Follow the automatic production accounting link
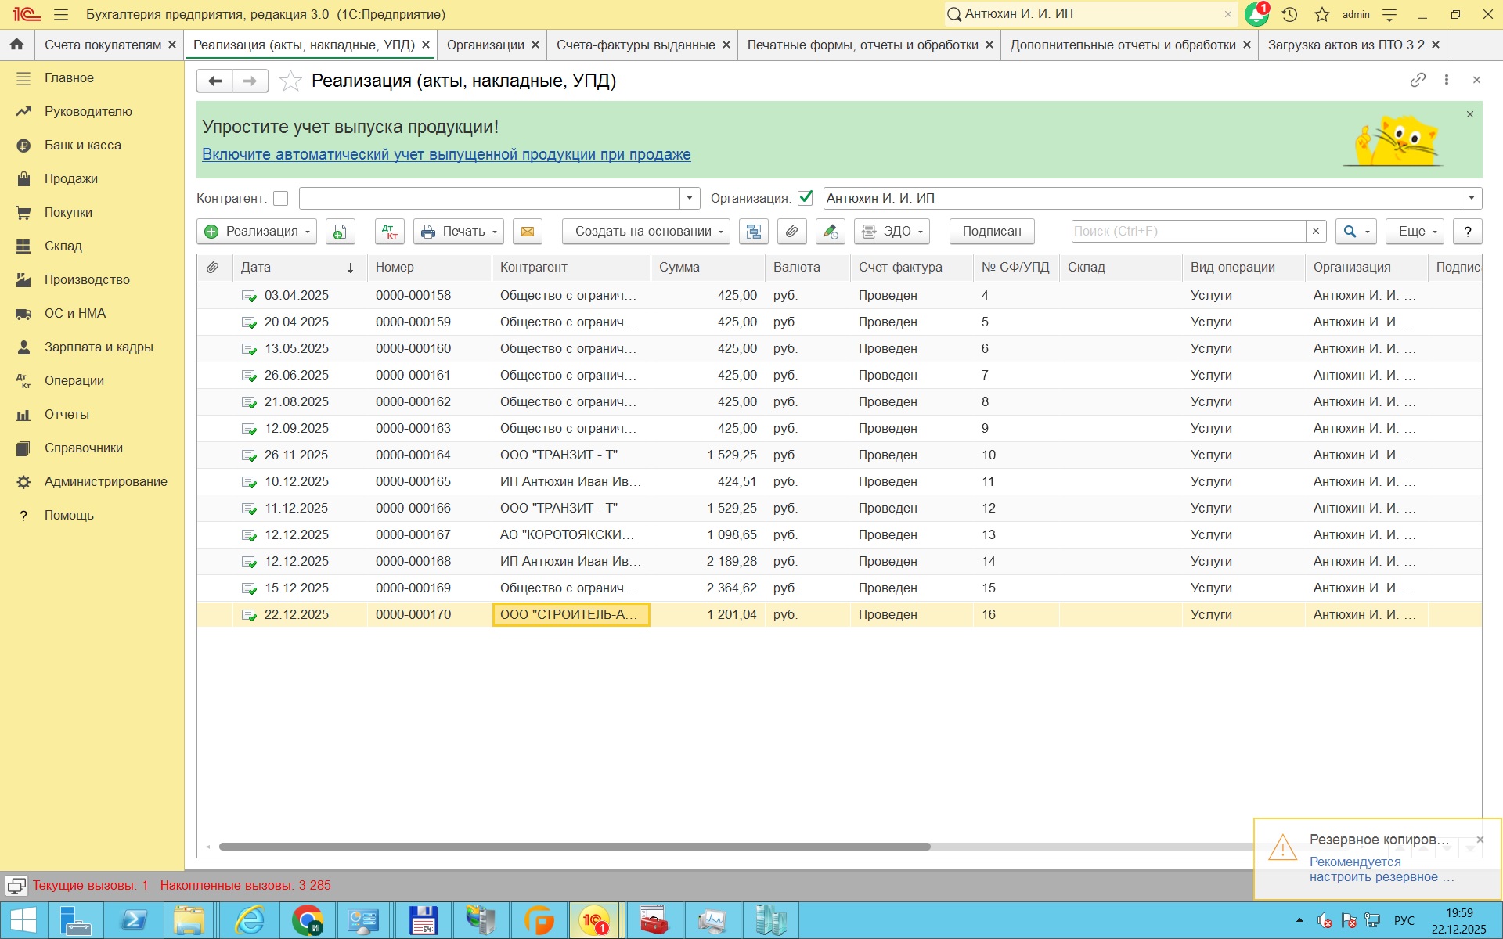 pyautogui.click(x=446, y=155)
